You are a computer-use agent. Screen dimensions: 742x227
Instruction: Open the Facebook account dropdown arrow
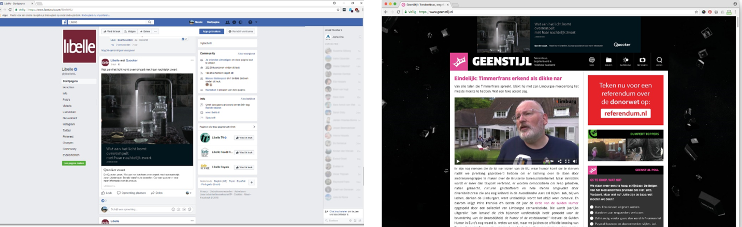click(x=256, y=22)
